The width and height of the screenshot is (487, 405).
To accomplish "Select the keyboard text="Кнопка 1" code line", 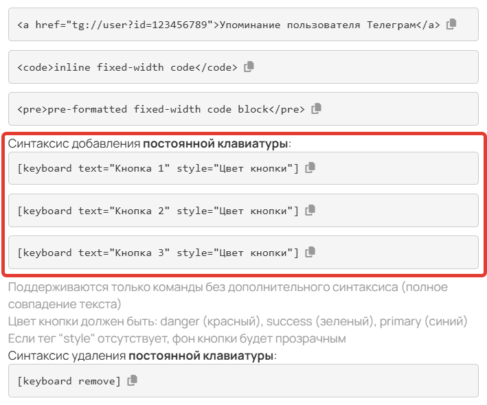I will [x=158, y=168].
